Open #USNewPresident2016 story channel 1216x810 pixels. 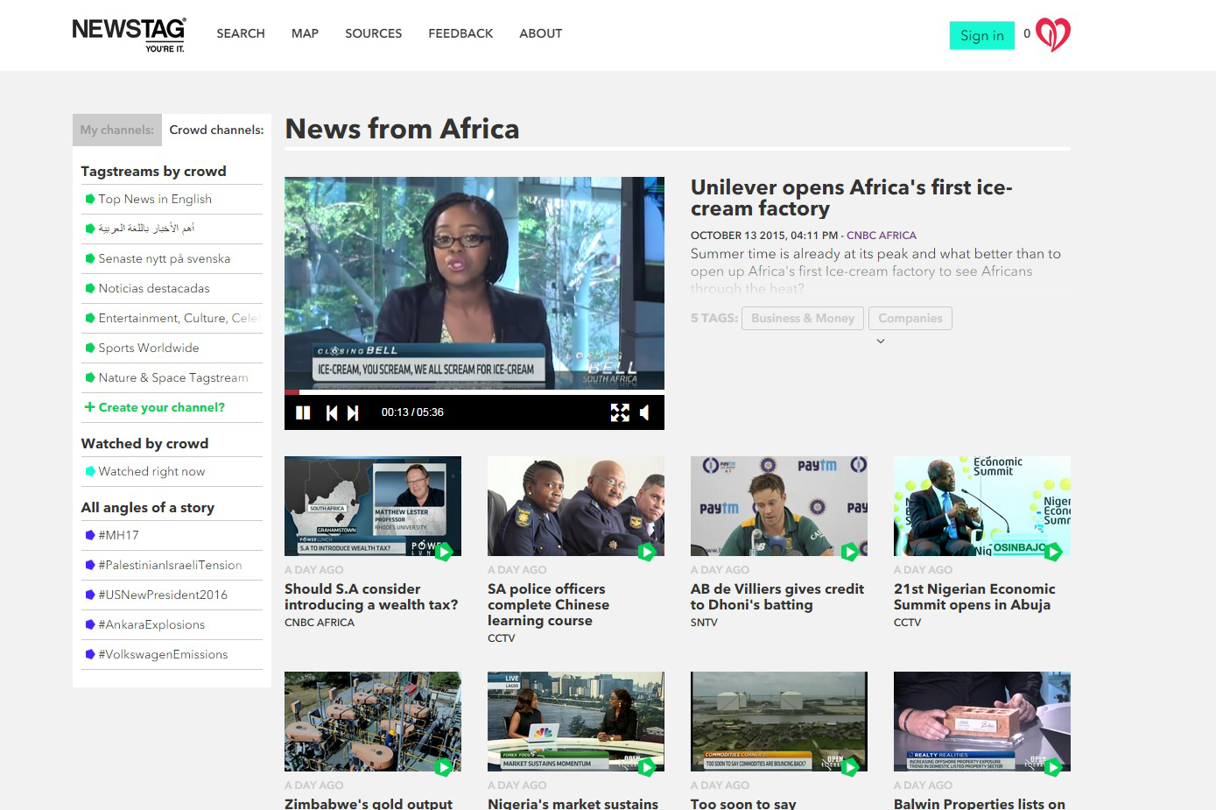(163, 595)
